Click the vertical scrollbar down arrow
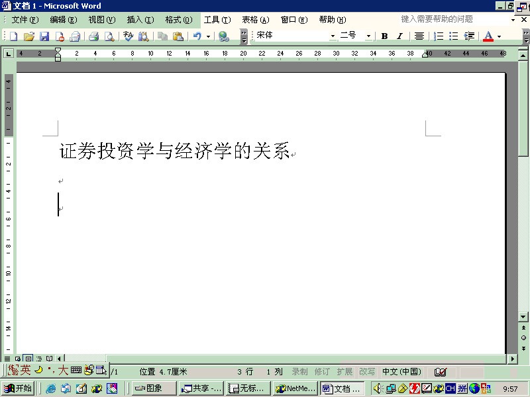Screen dimensions: 530x397 [x=523, y=317]
